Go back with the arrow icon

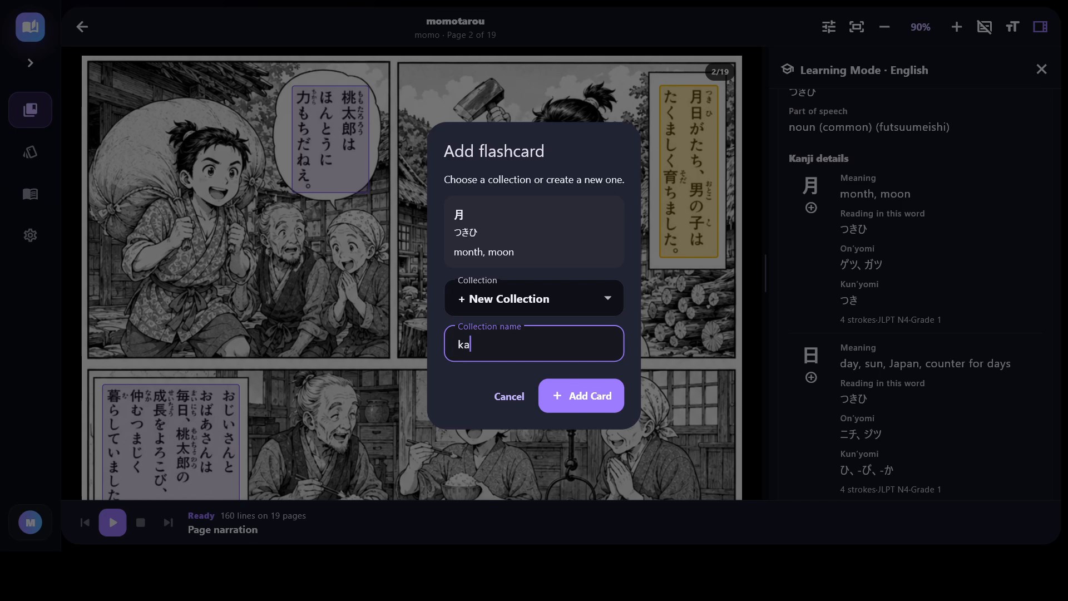click(82, 27)
